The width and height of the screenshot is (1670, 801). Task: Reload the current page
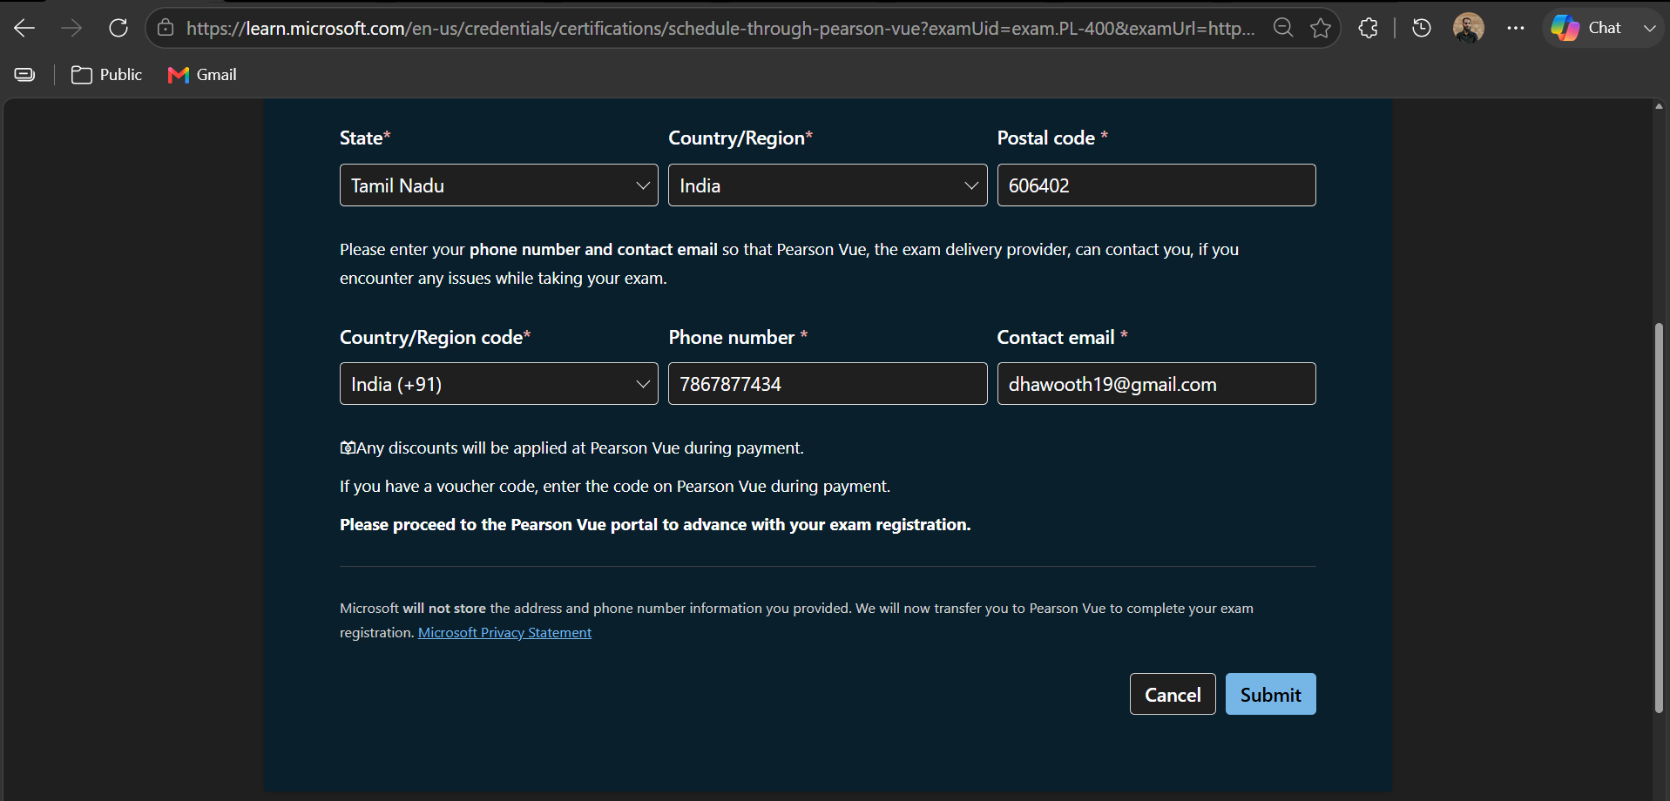(x=118, y=28)
